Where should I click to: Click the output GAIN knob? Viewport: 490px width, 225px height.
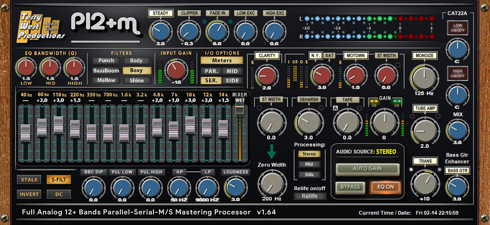[384, 123]
